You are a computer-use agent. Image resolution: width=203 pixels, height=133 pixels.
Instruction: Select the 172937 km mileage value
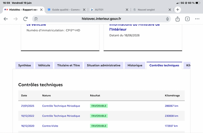tap(171, 126)
